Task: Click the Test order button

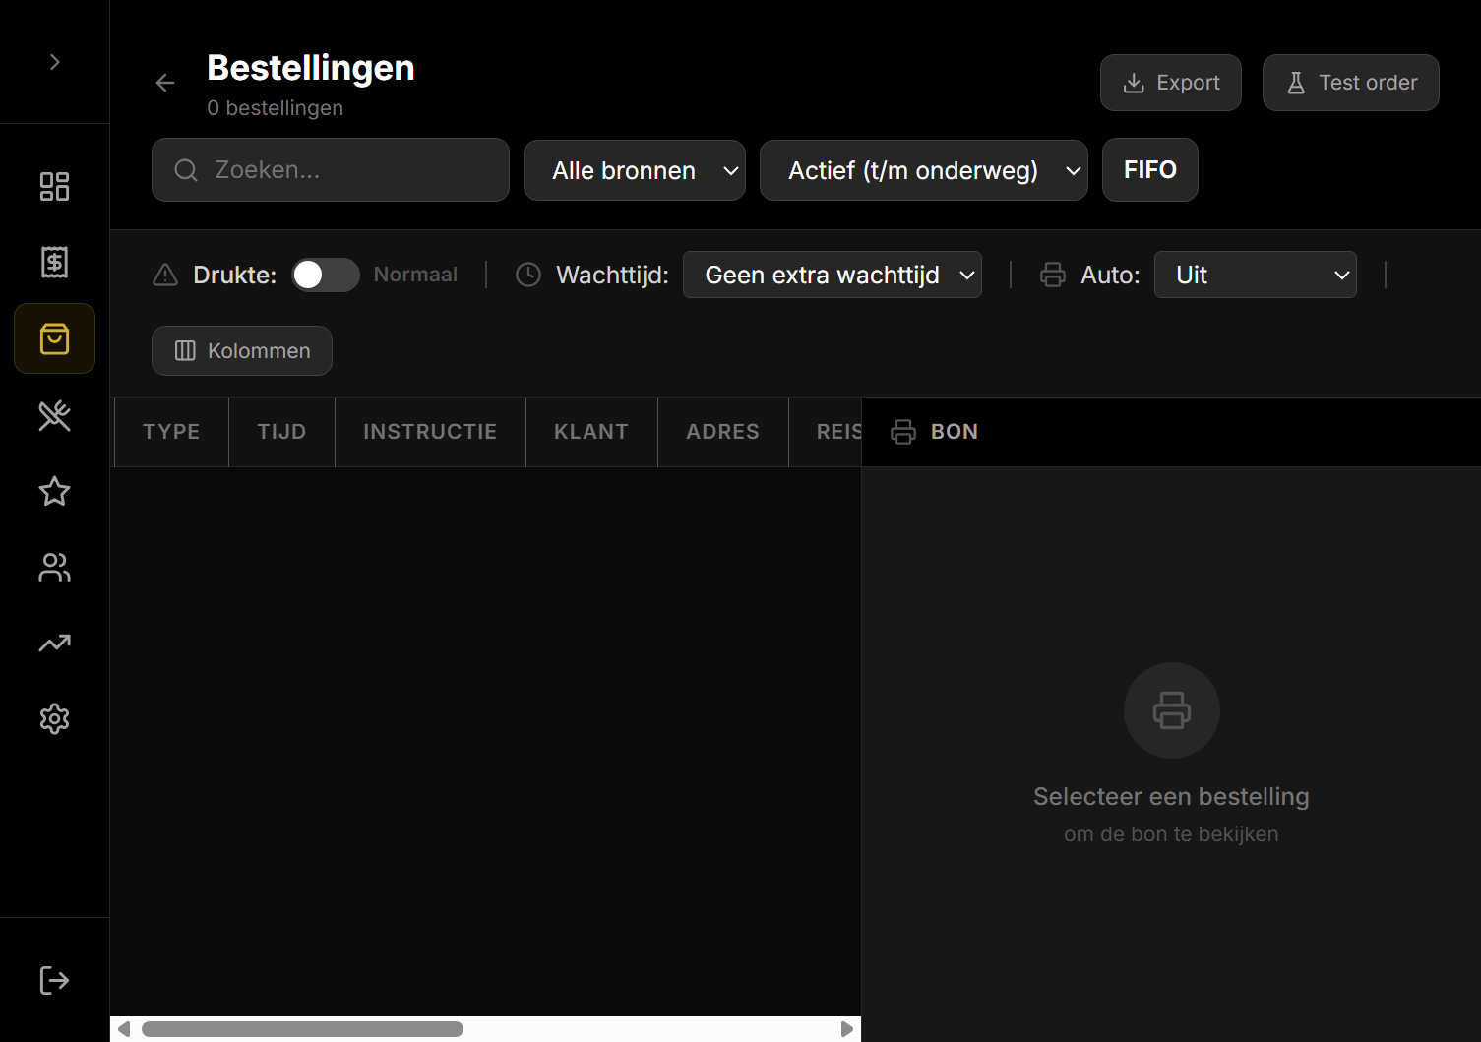Action: pos(1350,83)
